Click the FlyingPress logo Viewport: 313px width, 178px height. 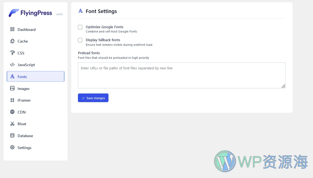click(x=30, y=13)
